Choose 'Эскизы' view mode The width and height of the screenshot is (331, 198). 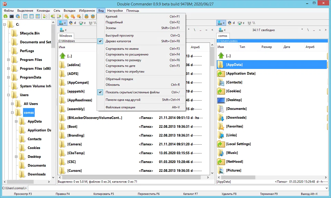[141, 28]
